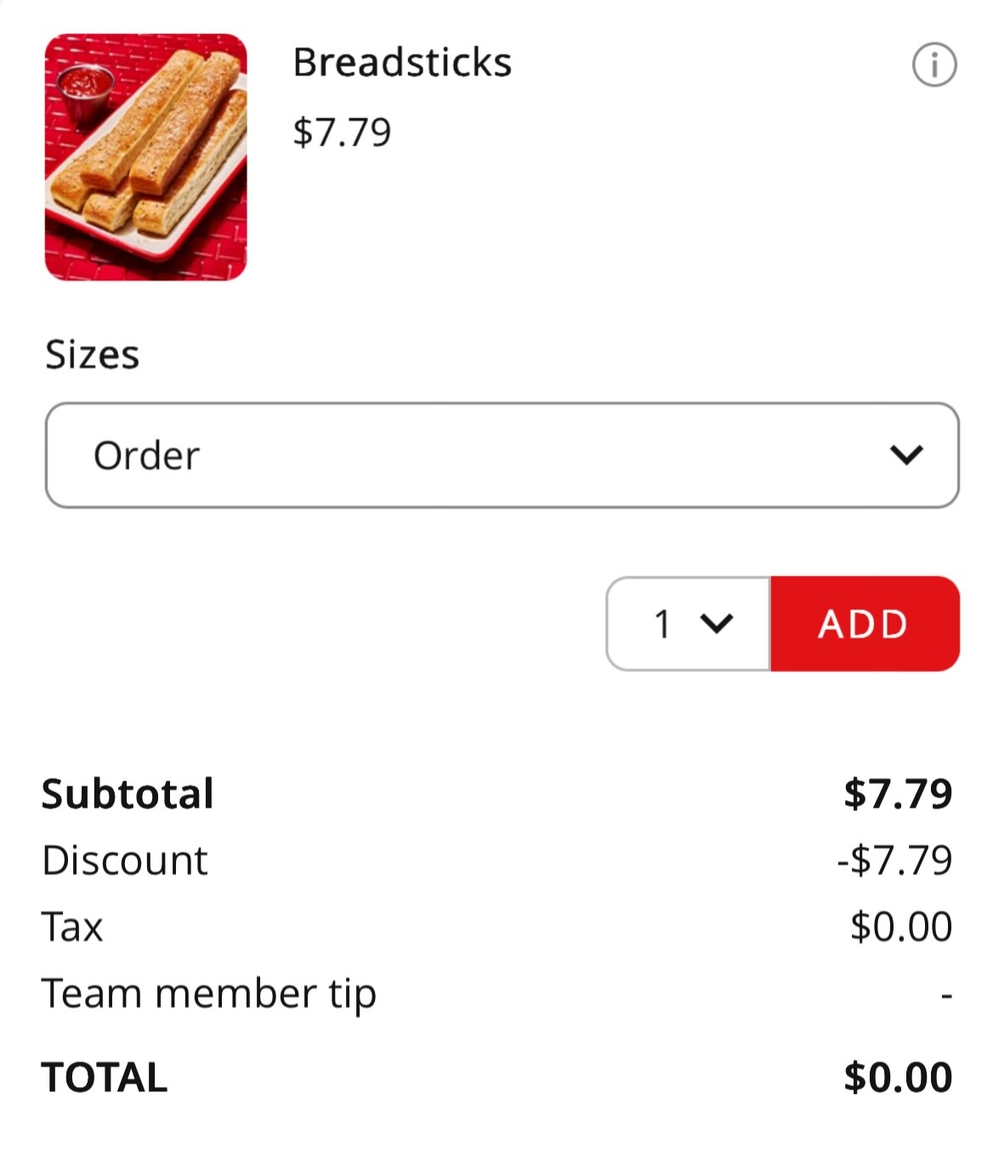Select the bold $7.79 subtotal amount

(x=898, y=794)
